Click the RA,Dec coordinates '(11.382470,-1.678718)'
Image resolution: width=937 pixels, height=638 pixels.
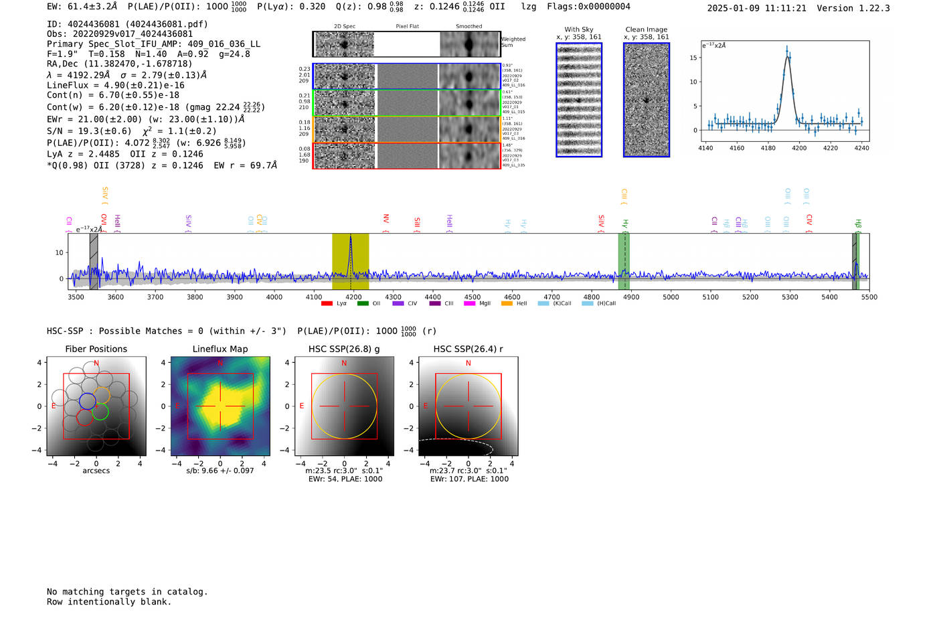pos(138,64)
